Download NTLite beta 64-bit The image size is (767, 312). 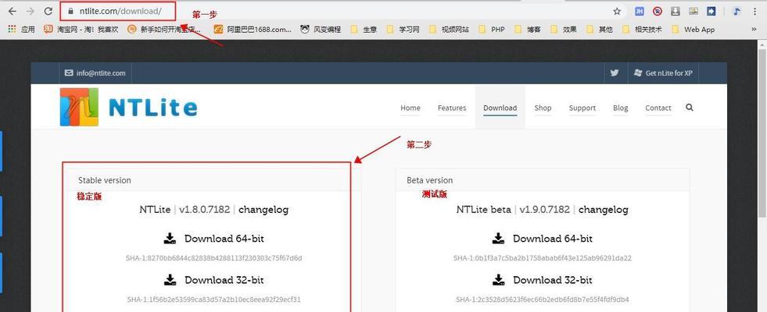click(x=542, y=238)
